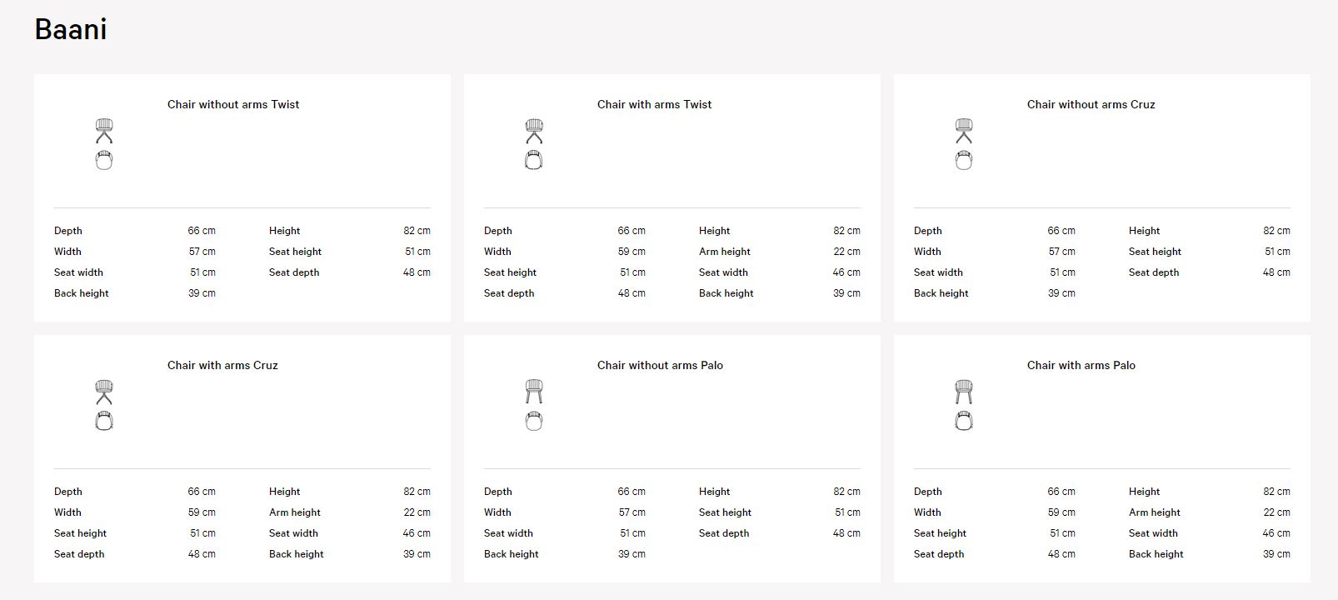Click the Chair with arms Twist front view icon
Screen dimensions: 1338x600
coord(534,131)
